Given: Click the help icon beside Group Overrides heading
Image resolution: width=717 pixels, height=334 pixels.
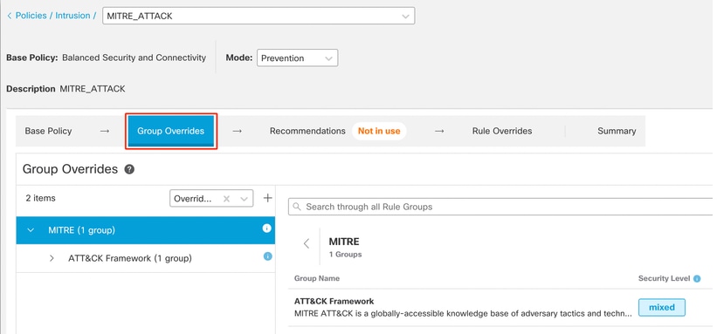Looking at the screenshot, I should tap(129, 169).
